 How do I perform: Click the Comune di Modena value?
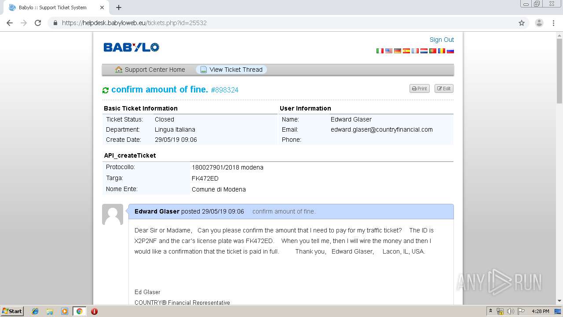[x=219, y=189]
